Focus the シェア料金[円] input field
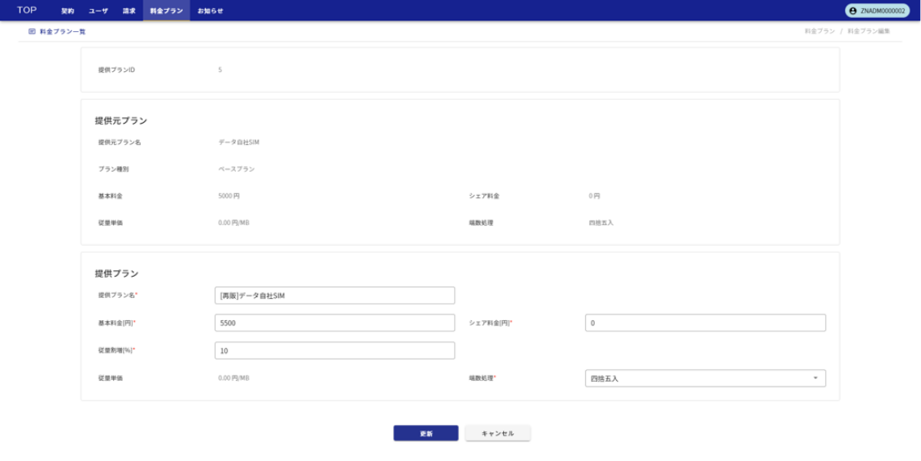 [705, 323]
